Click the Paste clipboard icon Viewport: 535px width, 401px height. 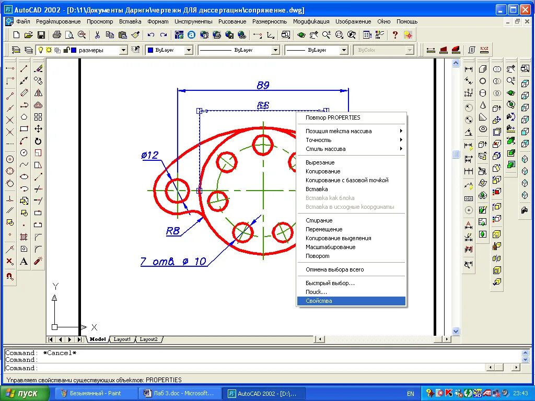[x=122, y=35]
